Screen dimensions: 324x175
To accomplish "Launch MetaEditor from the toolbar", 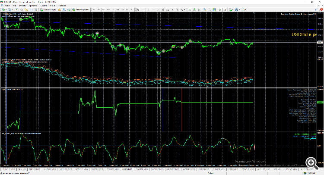I will click(x=59, y=9).
